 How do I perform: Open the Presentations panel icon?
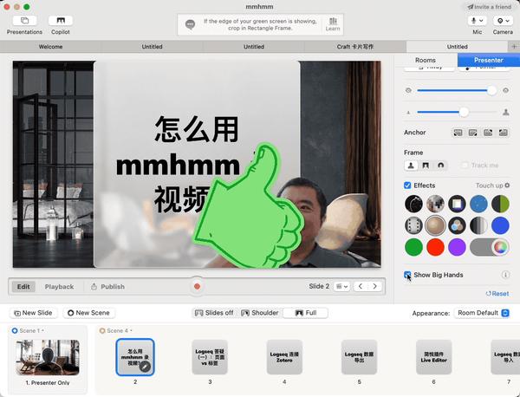pos(24,21)
